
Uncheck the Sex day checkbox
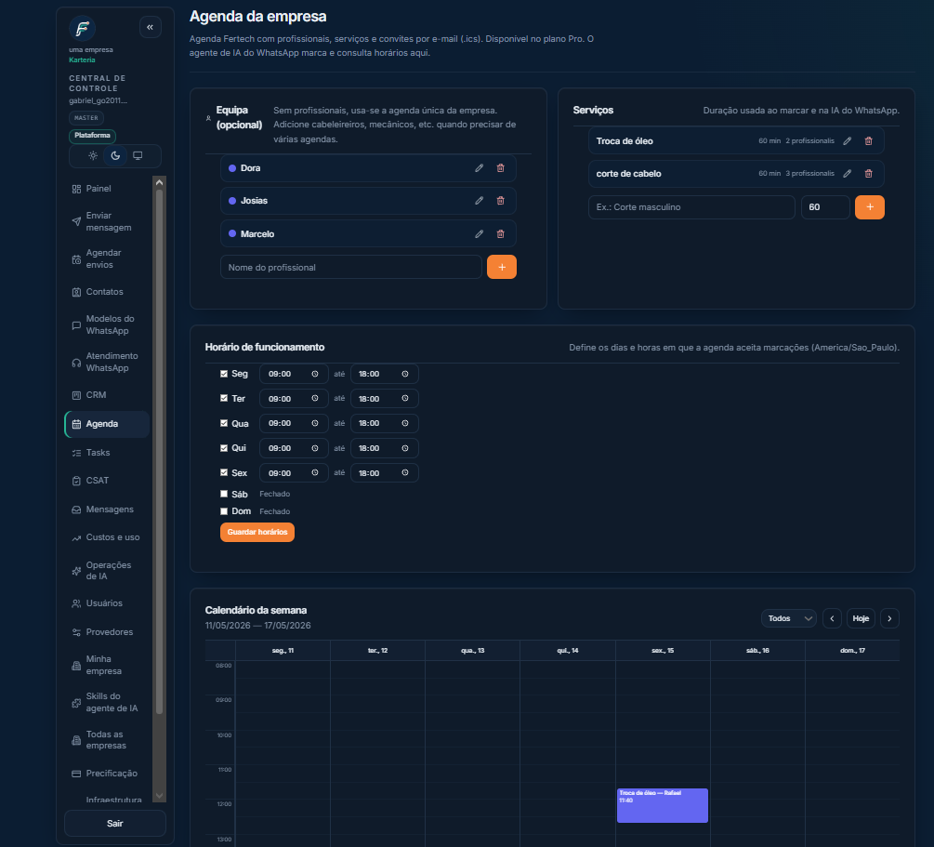224,472
